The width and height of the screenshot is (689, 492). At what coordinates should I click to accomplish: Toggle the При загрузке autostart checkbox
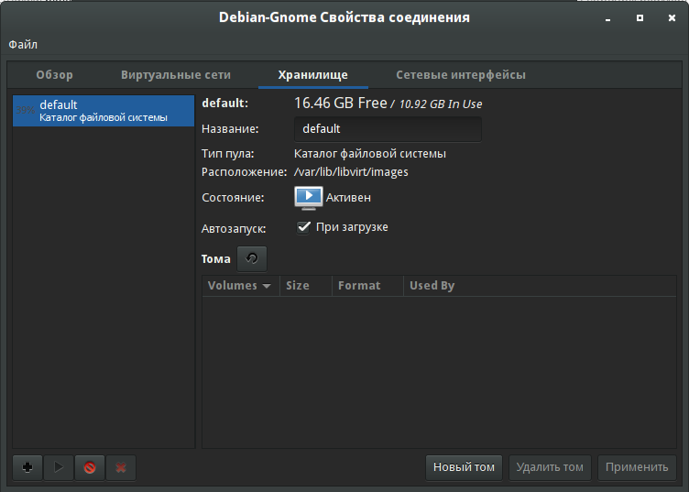tap(303, 227)
